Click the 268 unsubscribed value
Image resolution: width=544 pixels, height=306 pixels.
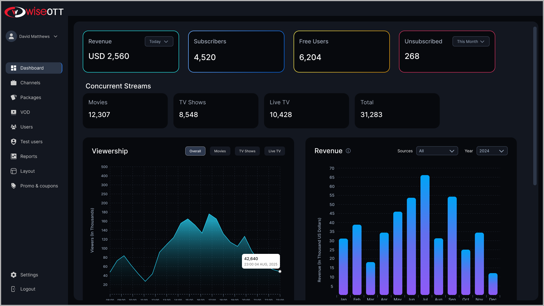click(x=412, y=56)
